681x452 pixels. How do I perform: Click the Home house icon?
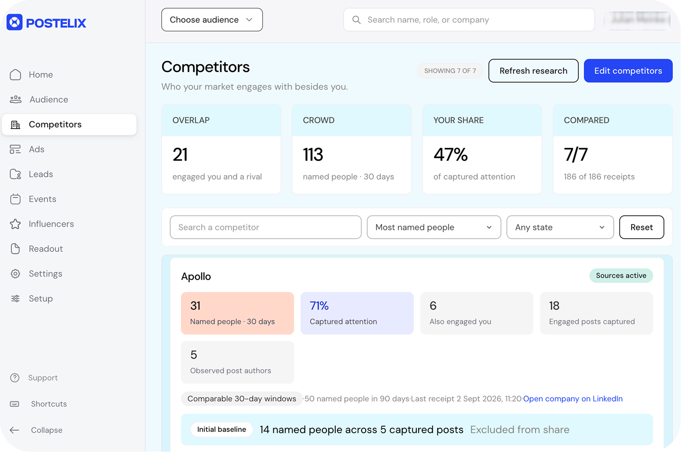pos(15,75)
